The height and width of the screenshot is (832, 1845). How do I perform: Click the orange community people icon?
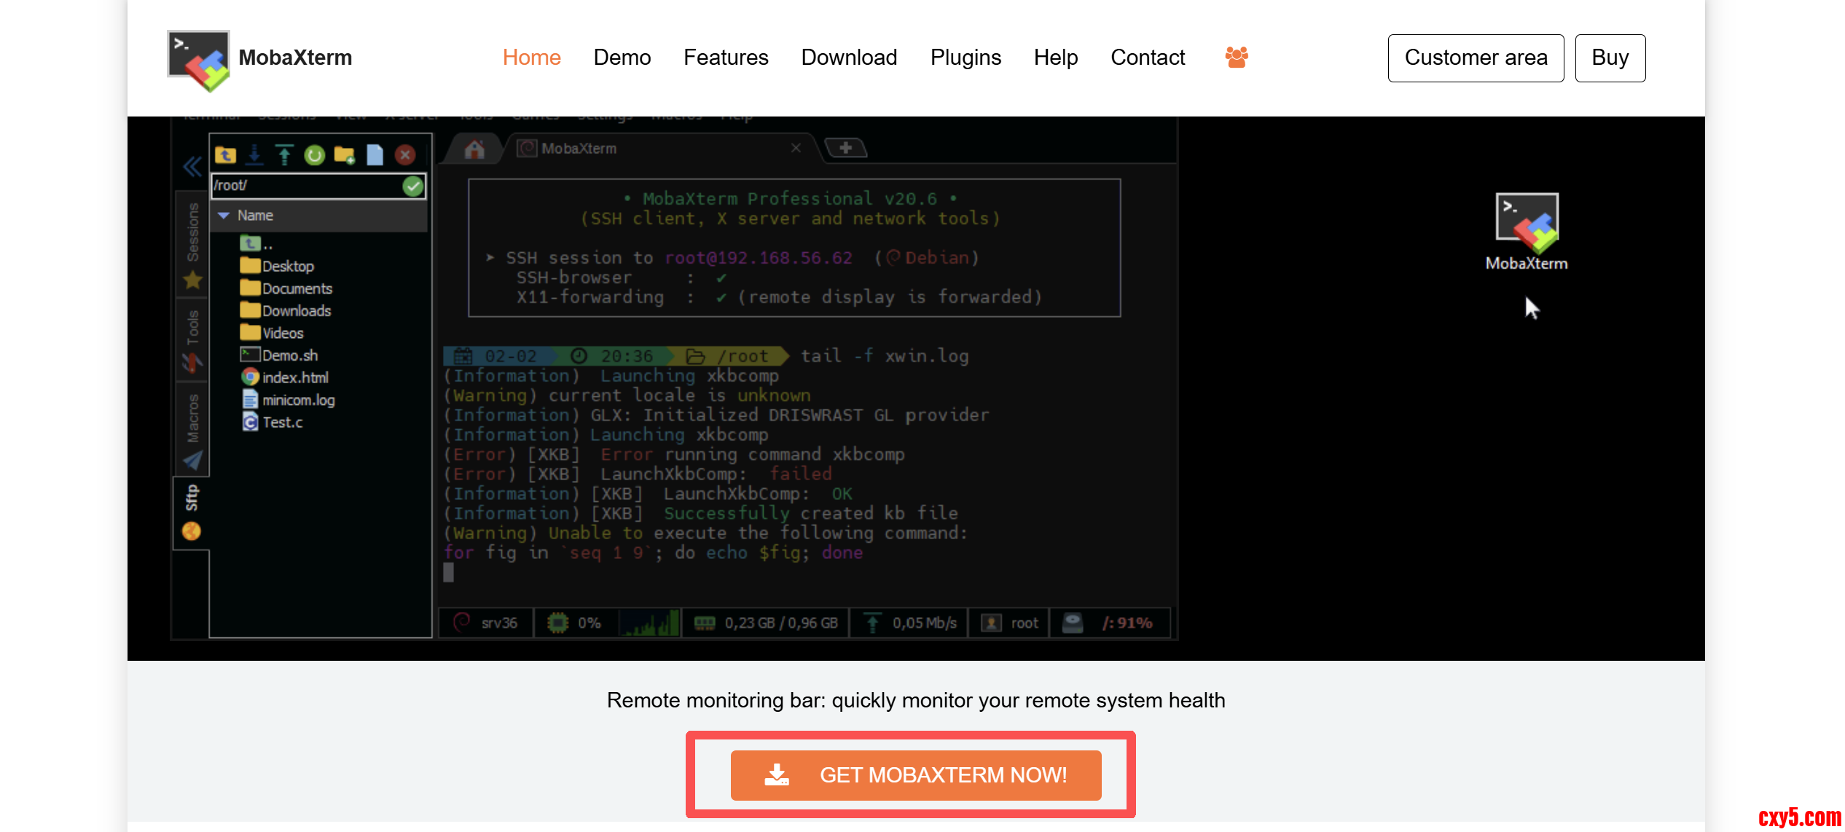[x=1237, y=57]
